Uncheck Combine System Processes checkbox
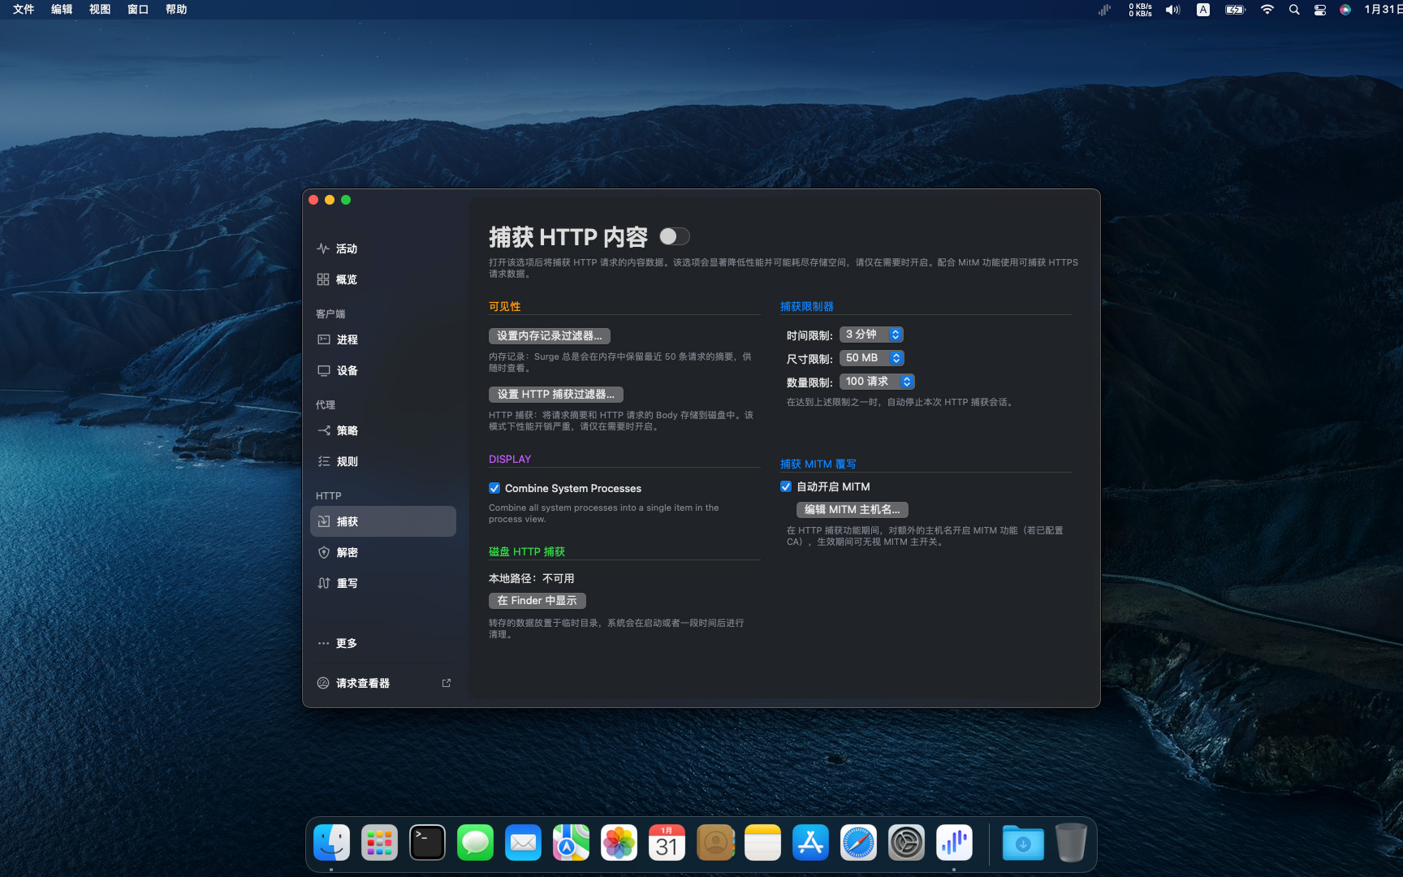This screenshot has height=877, width=1403. click(x=494, y=488)
